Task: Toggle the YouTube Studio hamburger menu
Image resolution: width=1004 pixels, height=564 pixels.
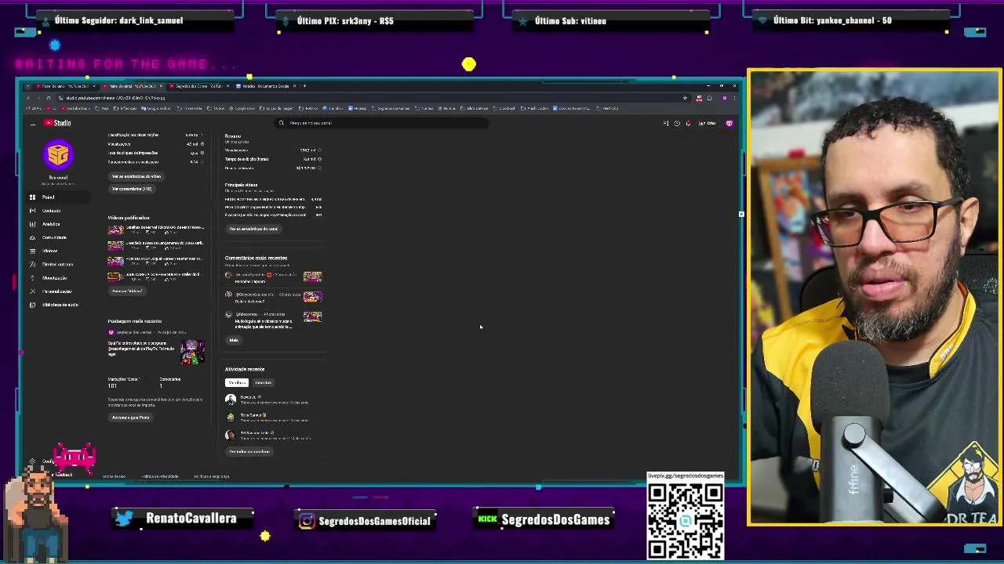Action: 32,124
